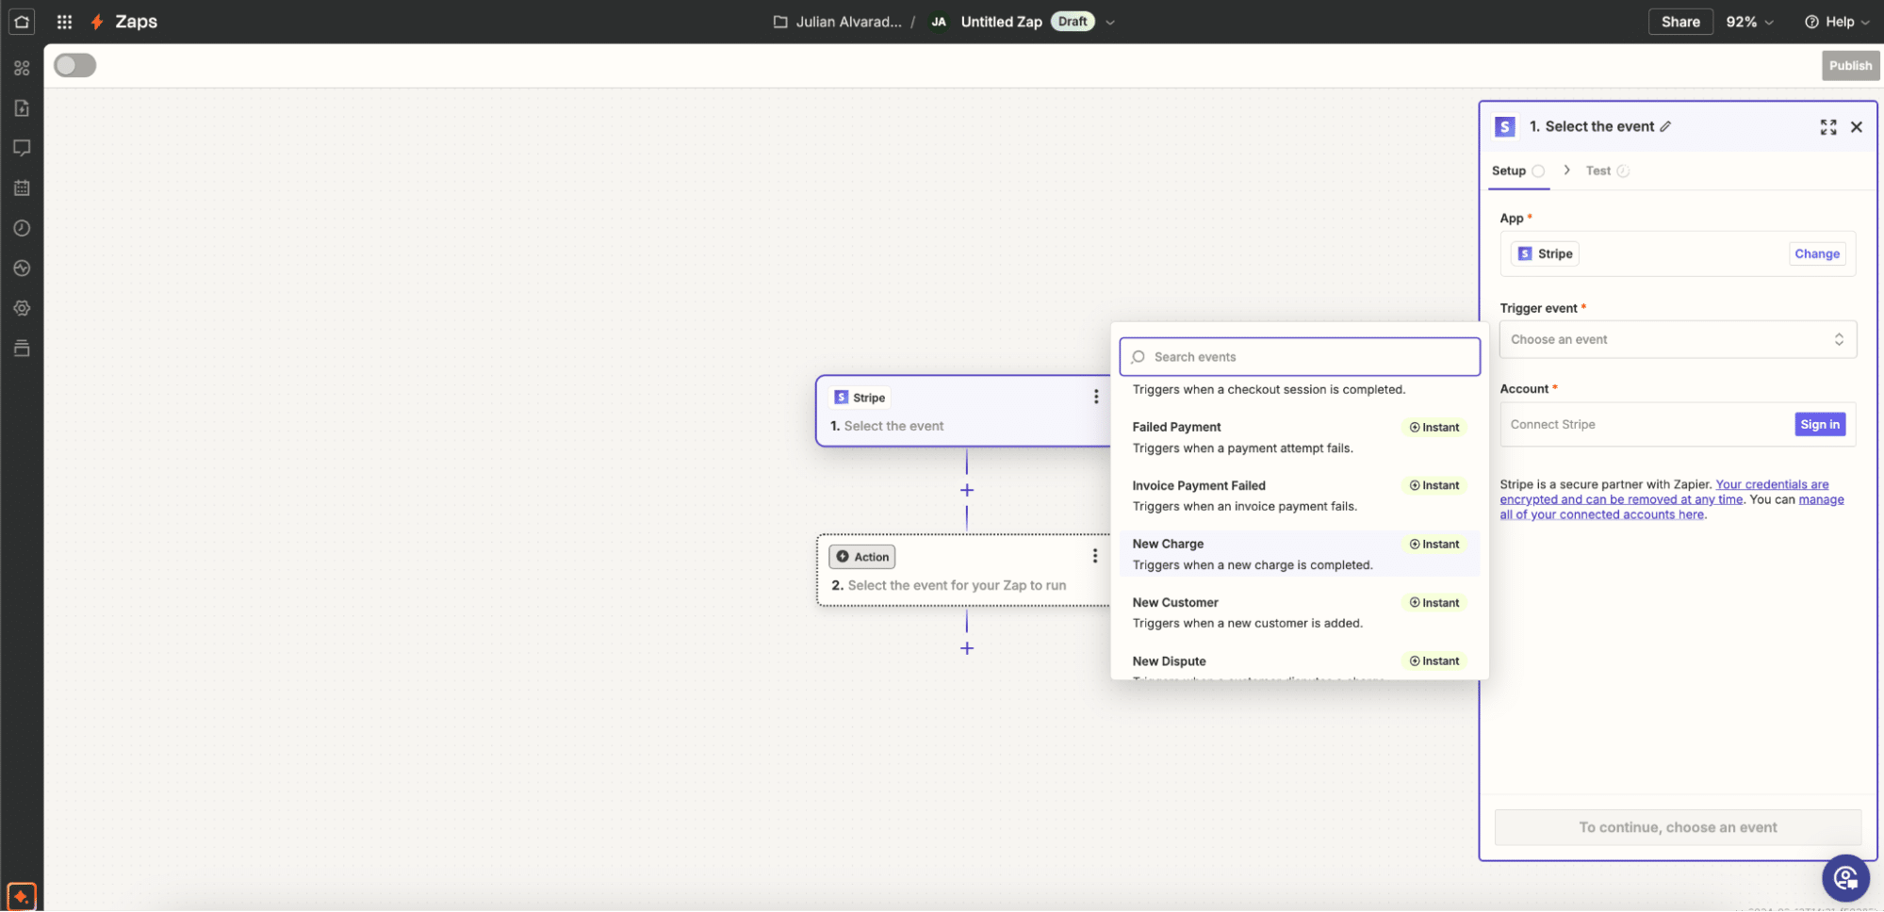Expand the zoom 92% dropdown
Viewport: 1884px width, 912px height.
(1749, 22)
